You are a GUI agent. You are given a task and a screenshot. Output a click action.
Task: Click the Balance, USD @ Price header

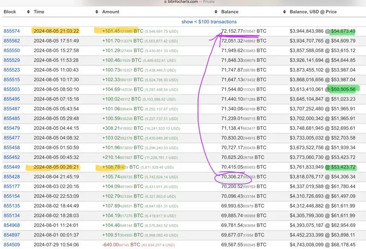pos(313,12)
